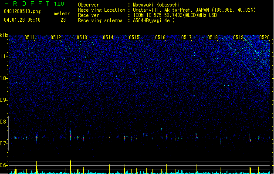Viewport: 274px width, 174px height.
Task: Click the strong meteor echo near 0511
Action: (x=36, y=138)
